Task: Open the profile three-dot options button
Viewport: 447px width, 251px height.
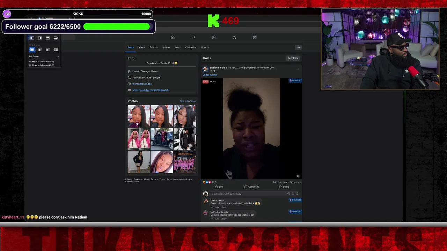Action: click(298, 47)
